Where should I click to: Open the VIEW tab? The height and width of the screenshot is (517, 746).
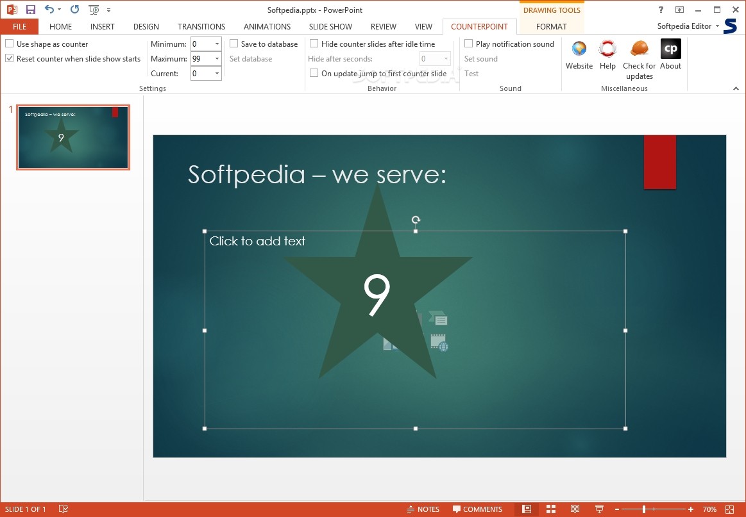423,27
